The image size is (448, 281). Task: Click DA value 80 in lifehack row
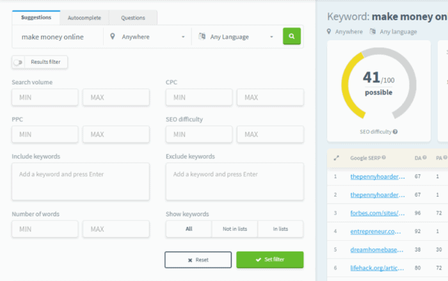pyautogui.click(x=418, y=268)
